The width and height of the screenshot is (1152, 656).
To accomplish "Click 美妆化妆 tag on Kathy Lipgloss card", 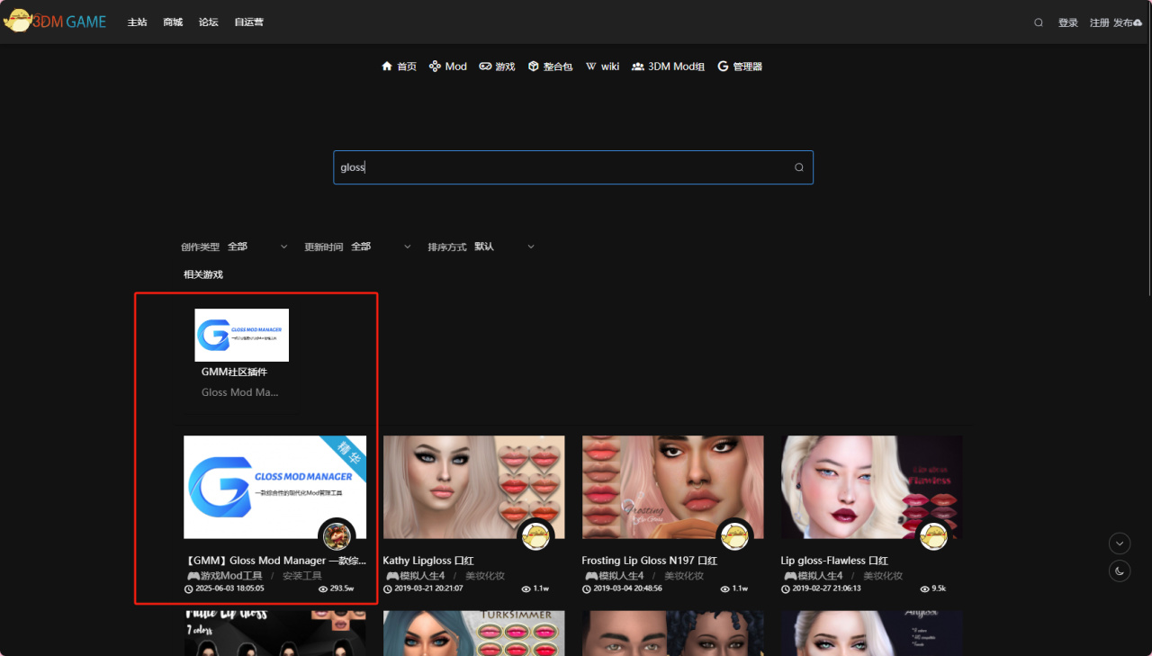I will [485, 576].
